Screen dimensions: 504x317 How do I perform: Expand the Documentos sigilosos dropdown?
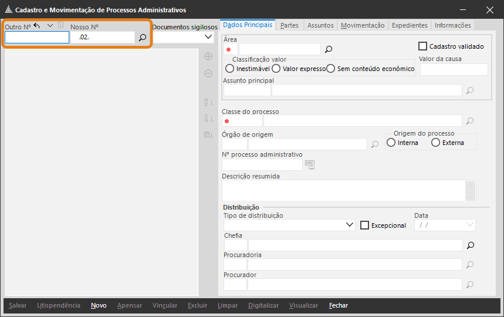[x=208, y=37]
